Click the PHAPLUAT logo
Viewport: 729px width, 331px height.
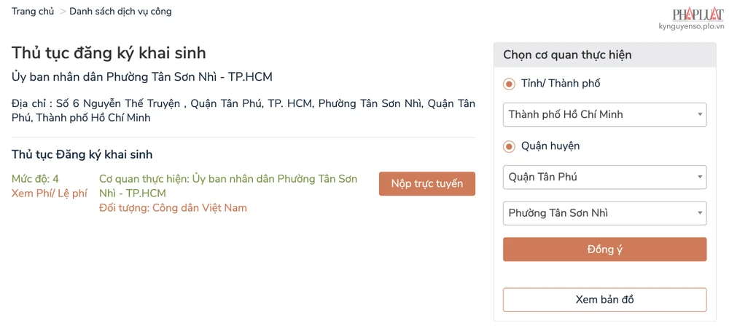click(697, 14)
